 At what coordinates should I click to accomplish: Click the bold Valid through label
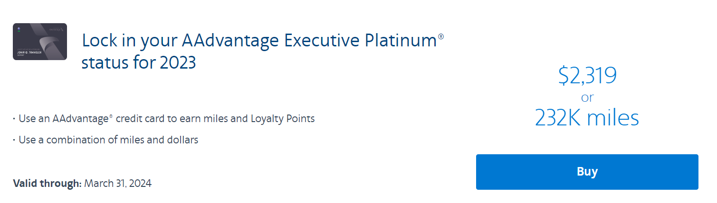pyautogui.click(x=47, y=183)
